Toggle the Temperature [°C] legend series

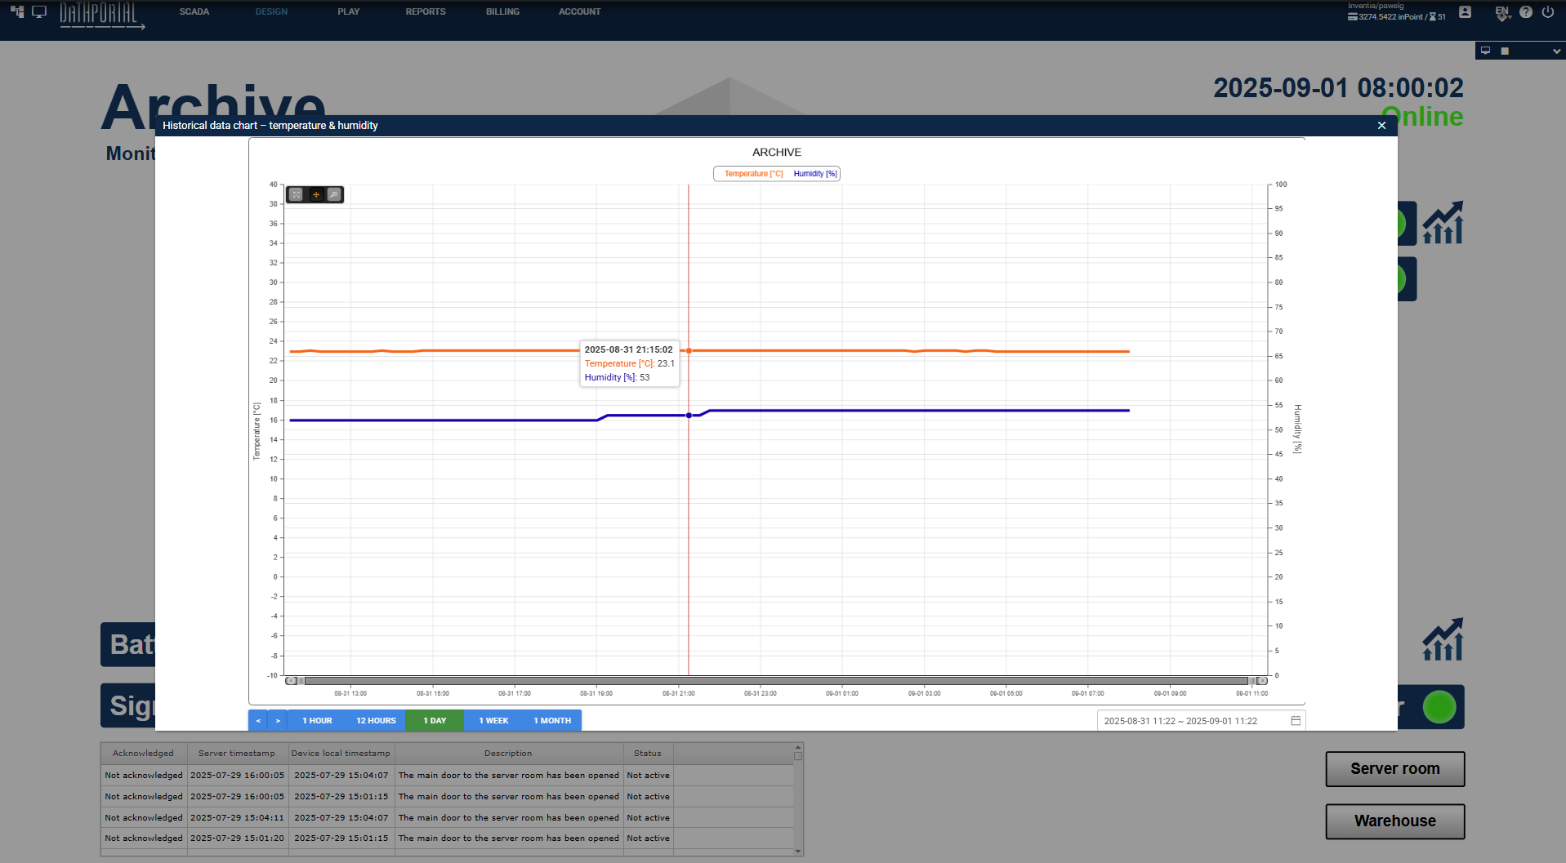pyautogui.click(x=753, y=174)
